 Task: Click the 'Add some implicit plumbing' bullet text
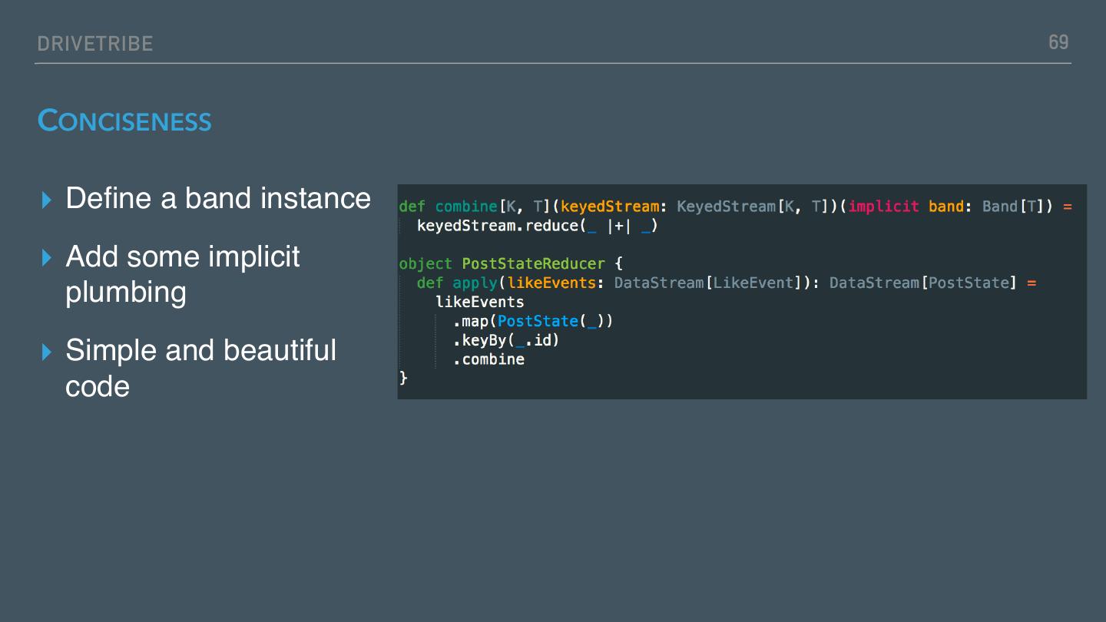click(182, 274)
